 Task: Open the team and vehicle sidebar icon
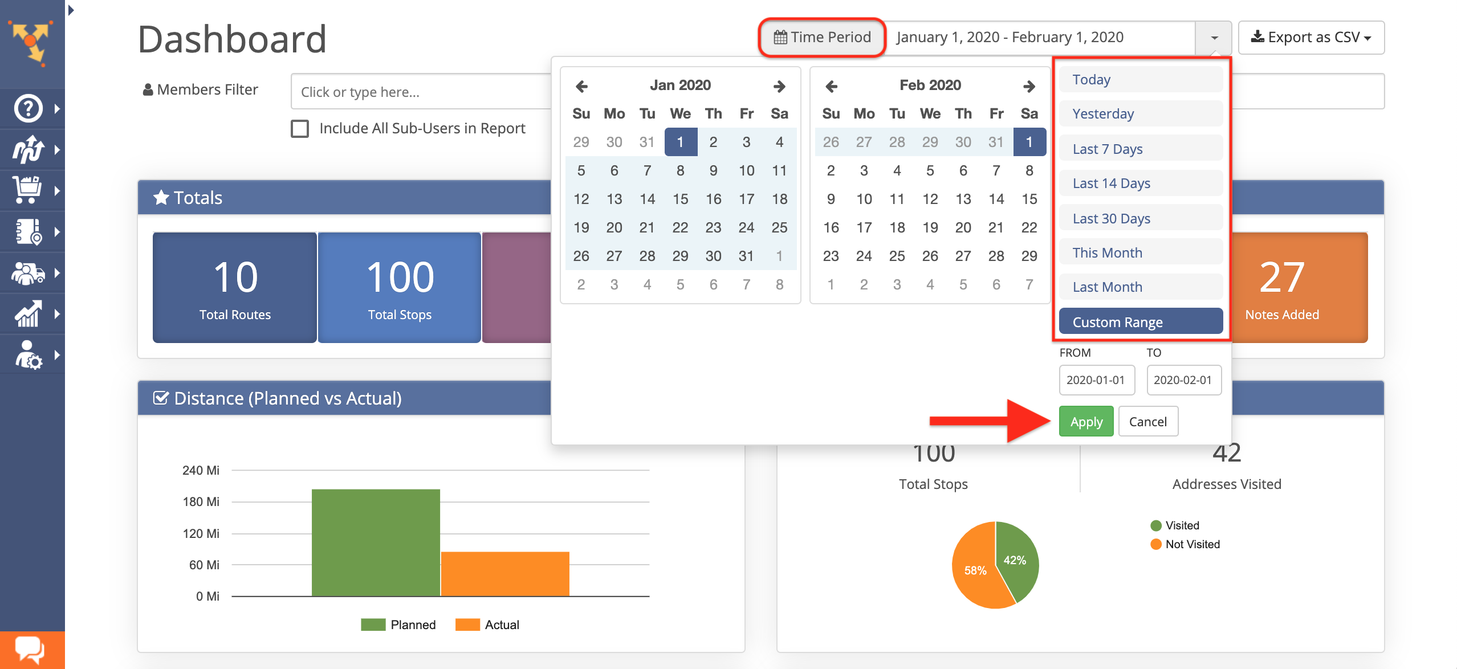(x=29, y=273)
